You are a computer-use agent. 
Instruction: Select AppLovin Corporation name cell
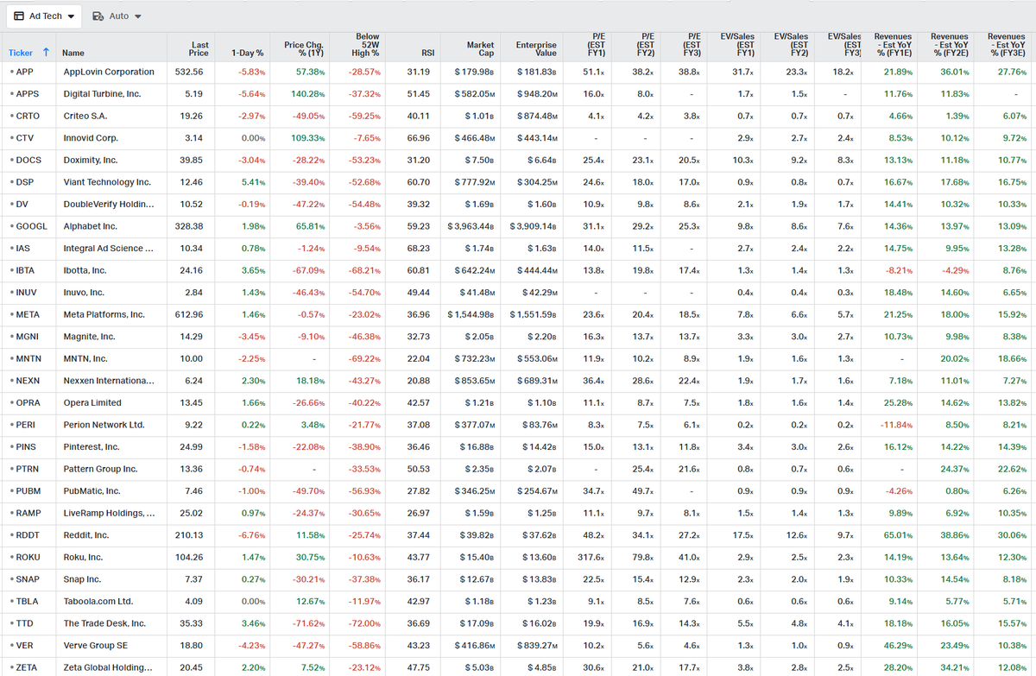[109, 72]
